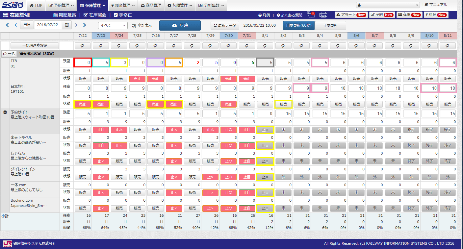
Task: Toggle the 小計表示 checkbox
Action: click(x=134, y=26)
